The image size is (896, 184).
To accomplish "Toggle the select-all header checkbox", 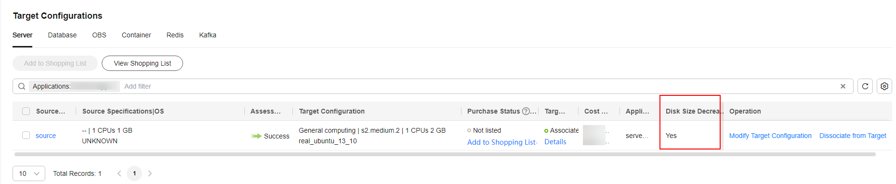I will pyautogui.click(x=26, y=111).
